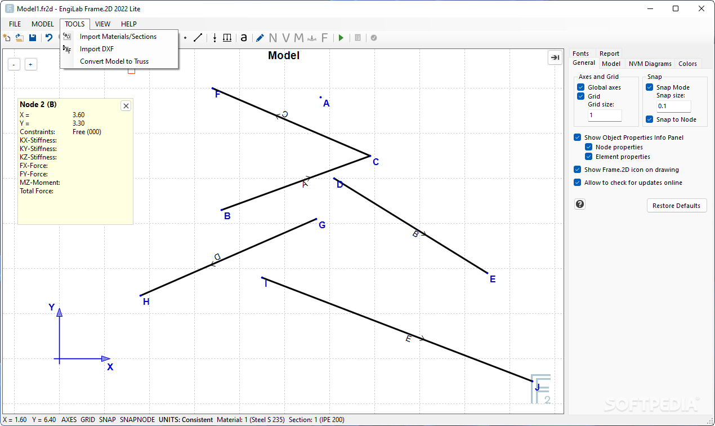Switch to the NVM Diagrams tab

[x=650, y=64]
